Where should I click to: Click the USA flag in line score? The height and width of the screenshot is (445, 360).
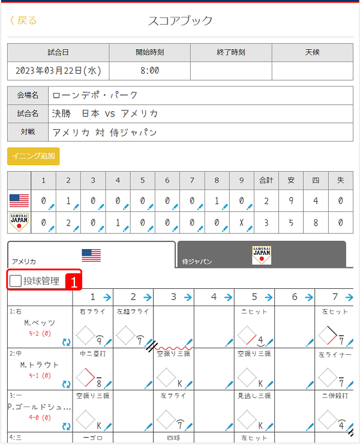19,201
